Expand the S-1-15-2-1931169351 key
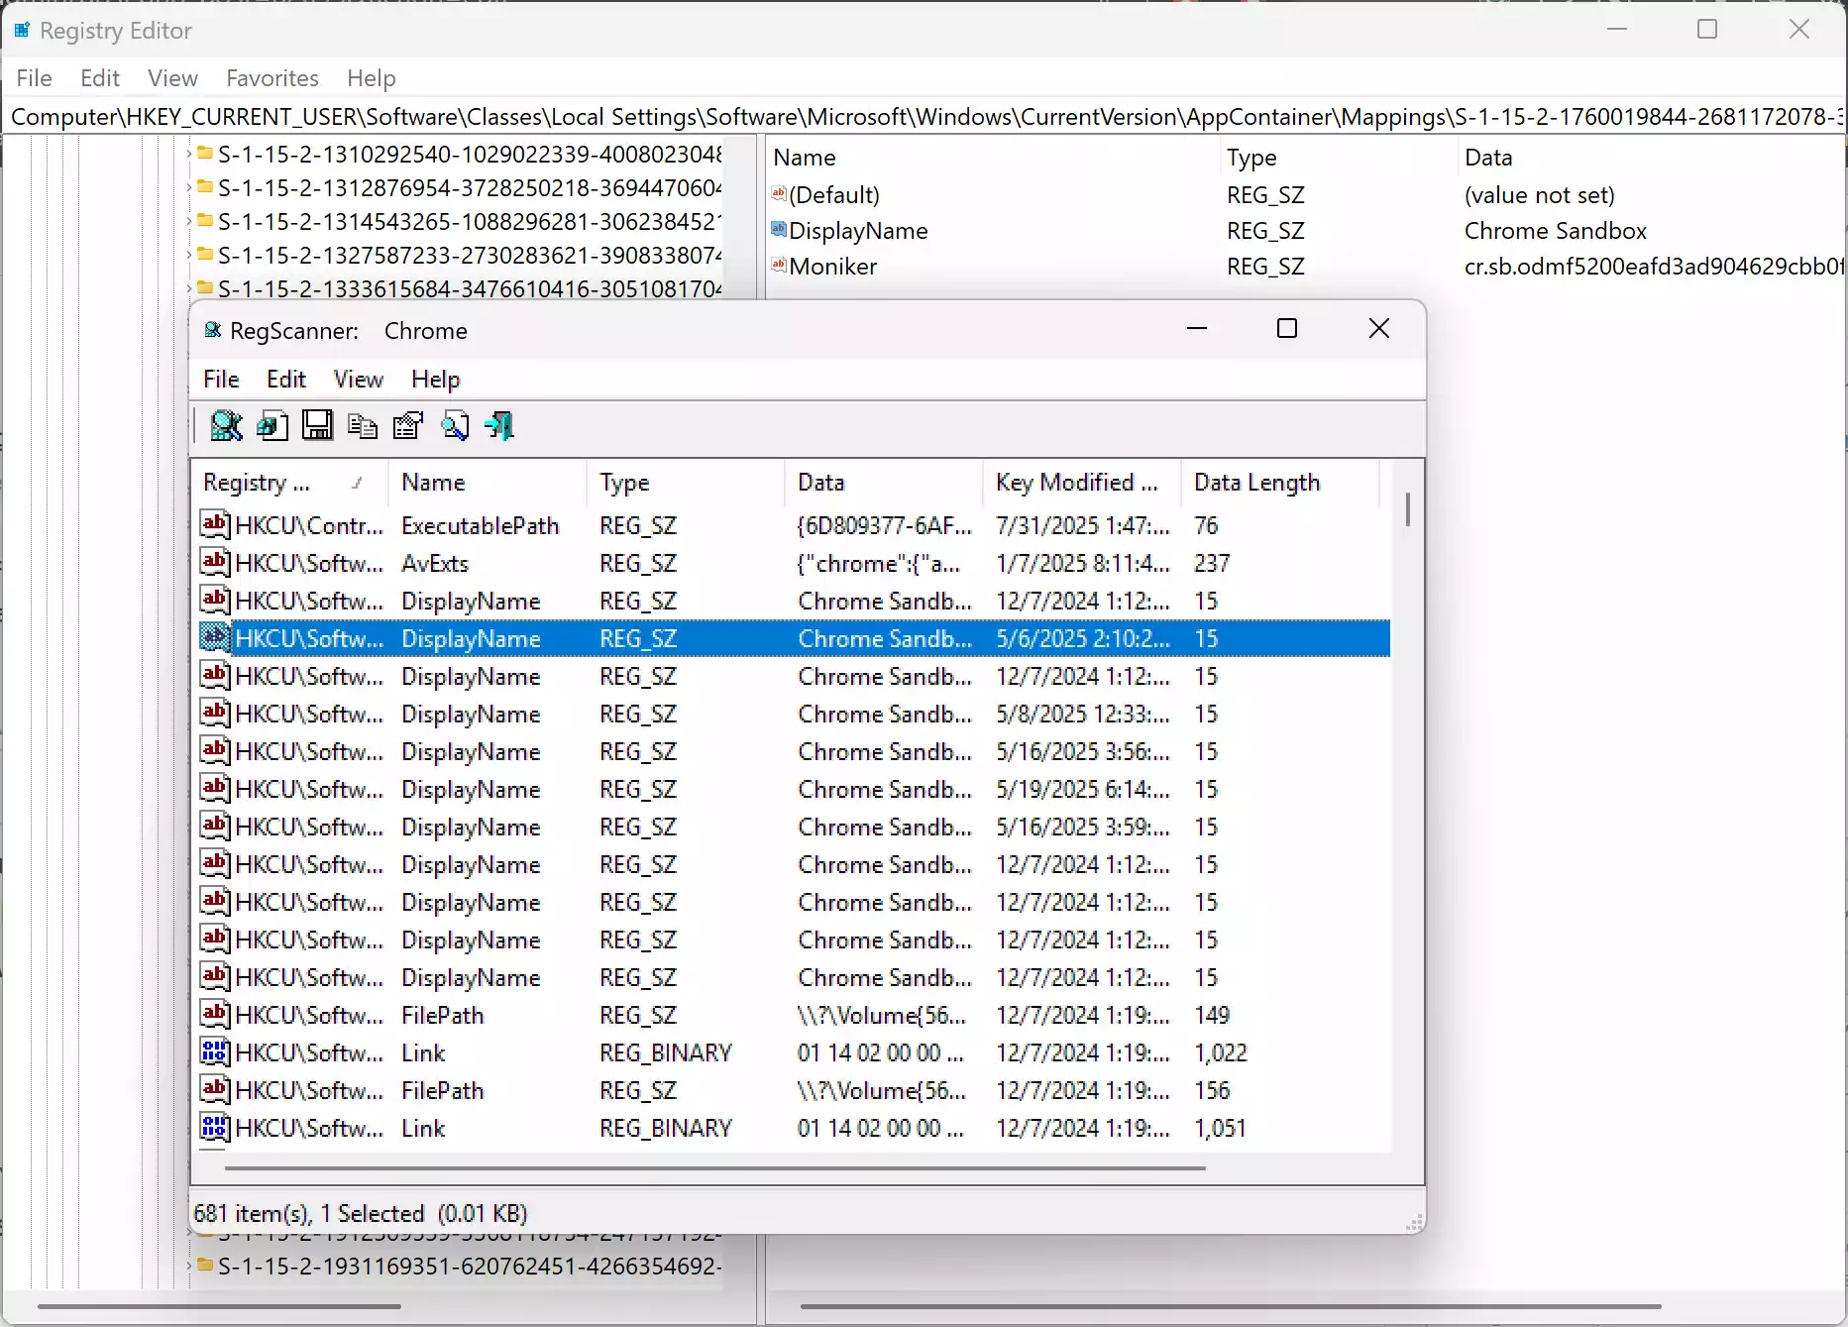Image resolution: width=1848 pixels, height=1327 pixels. (187, 1267)
